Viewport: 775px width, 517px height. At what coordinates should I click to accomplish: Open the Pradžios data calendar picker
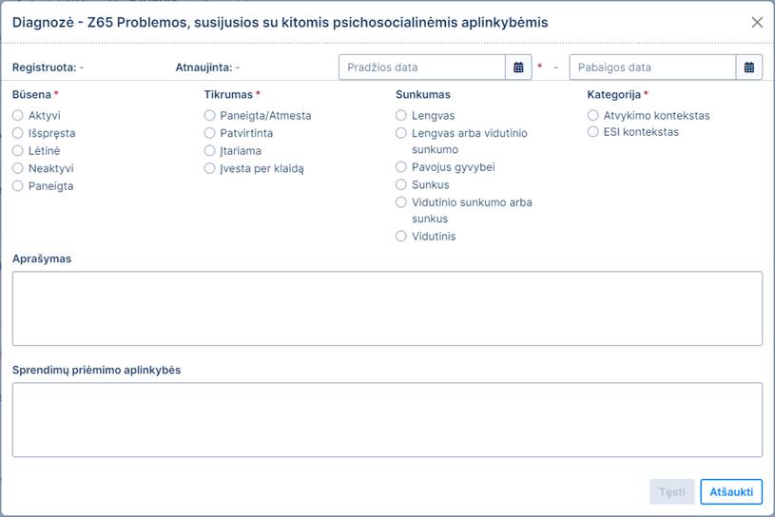point(518,67)
